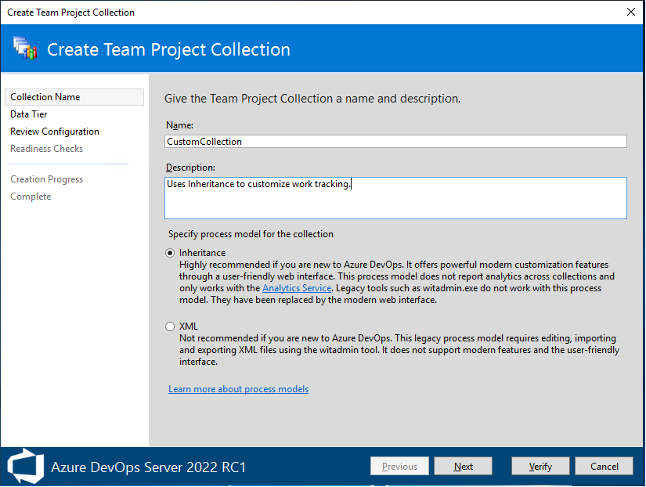The image size is (646, 487).
Task: Select the Review Configuration step
Action: click(x=54, y=131)
